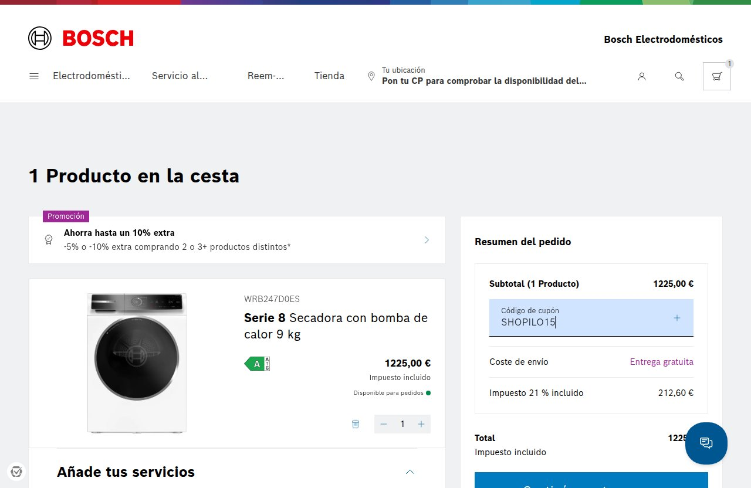Collapse the Añade tus servicios section

pos(410,472)
